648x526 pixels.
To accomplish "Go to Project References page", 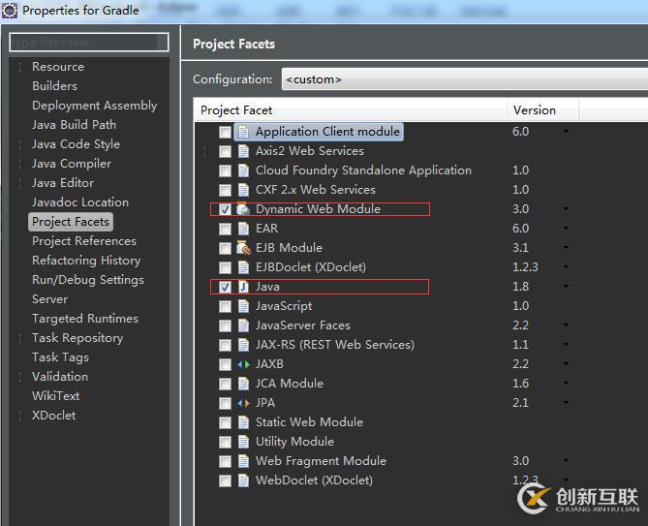I will pyautogui.click(x=84, y=241).
